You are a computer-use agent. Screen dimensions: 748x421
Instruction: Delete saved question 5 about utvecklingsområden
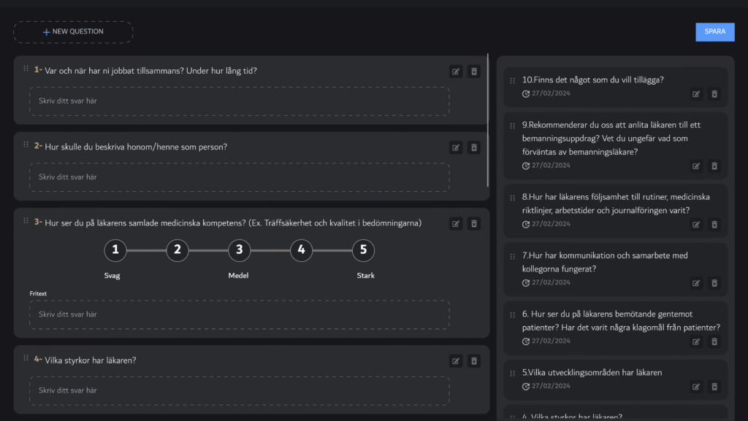714,387
